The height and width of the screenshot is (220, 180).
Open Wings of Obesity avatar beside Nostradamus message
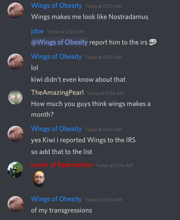(15, 10)
